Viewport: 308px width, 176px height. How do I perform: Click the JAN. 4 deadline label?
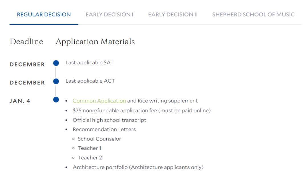(x=20, y=101)
